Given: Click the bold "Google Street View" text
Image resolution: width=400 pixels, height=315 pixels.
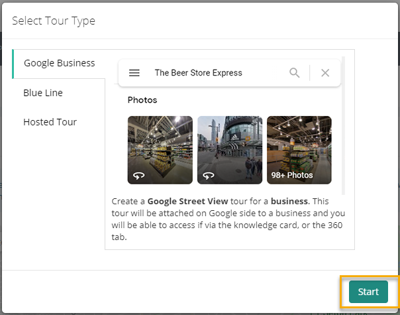Looking at the screenshot, I should pyautogui.click(x=187, y=201).
